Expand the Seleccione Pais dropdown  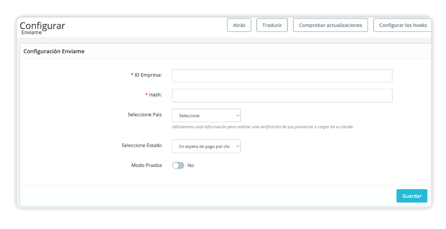tap(206, 116)
